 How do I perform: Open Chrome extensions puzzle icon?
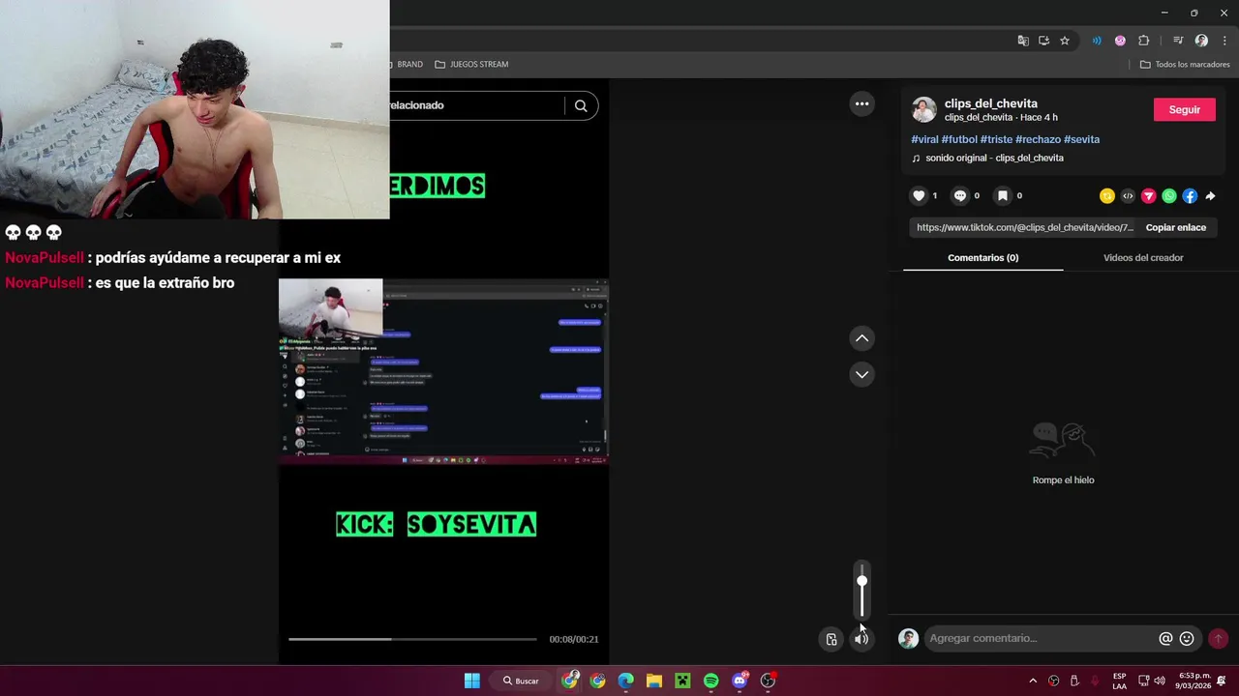pyautogui.click(x=1143, y=41)
